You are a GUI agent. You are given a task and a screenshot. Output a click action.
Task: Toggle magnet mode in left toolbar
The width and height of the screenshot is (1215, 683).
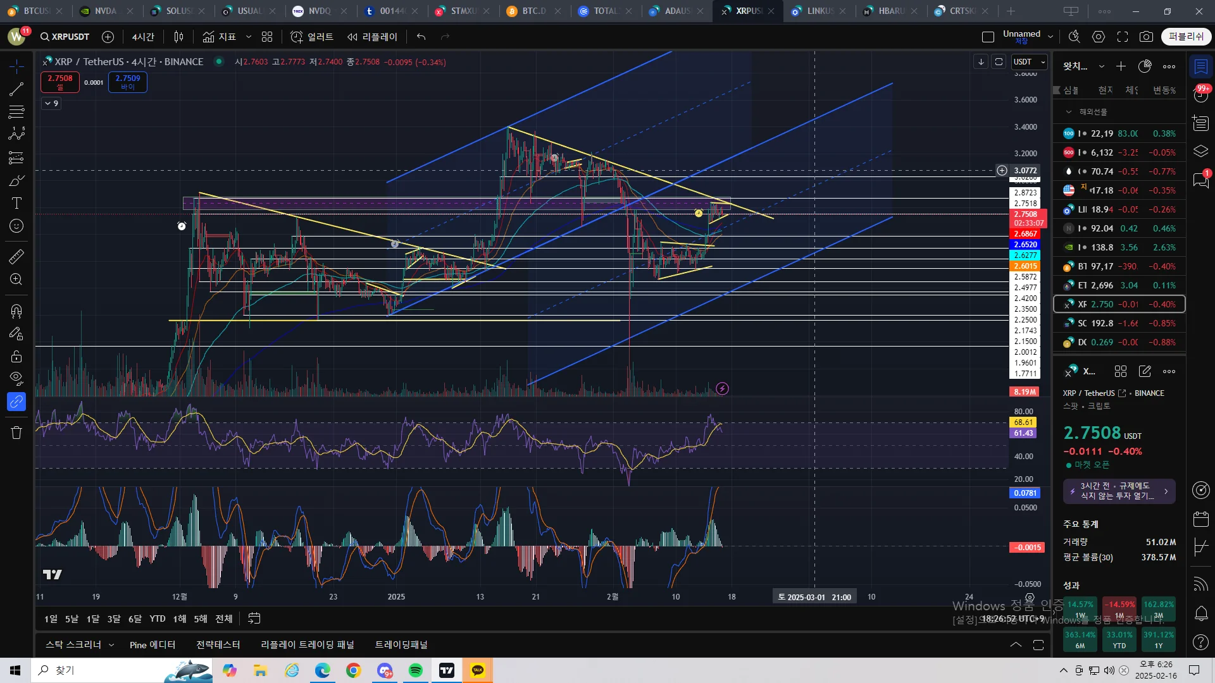tap(16, 311)
